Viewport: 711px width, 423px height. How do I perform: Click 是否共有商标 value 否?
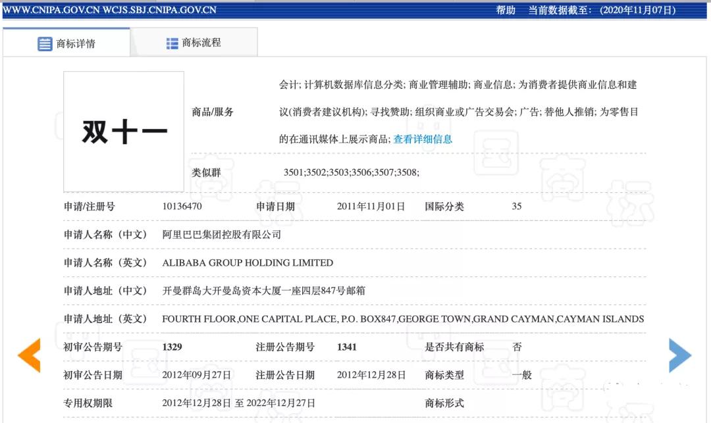tap(516, 347)
